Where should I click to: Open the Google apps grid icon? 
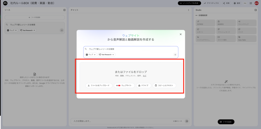click(251, 3)
